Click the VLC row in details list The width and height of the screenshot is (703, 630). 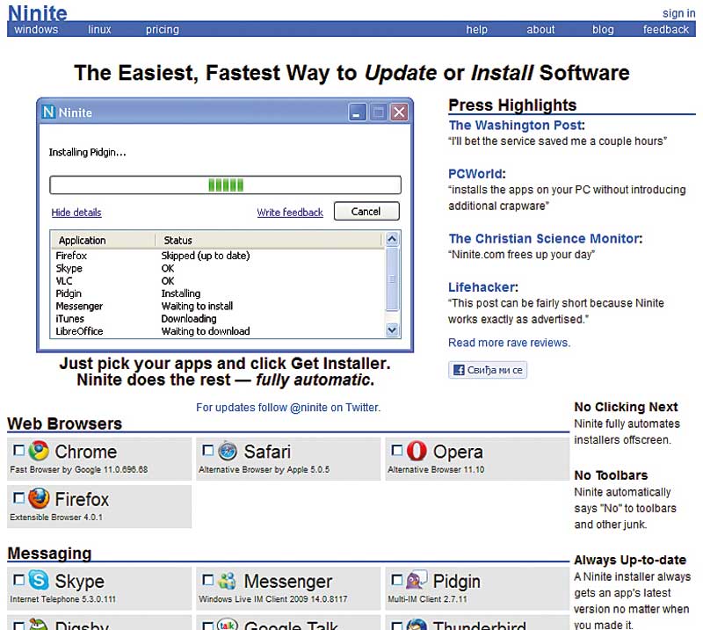(x=218, y=281)
